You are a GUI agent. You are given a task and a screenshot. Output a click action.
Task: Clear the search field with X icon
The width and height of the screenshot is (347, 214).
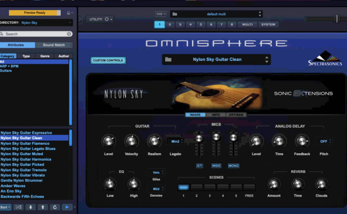(69, 34)
